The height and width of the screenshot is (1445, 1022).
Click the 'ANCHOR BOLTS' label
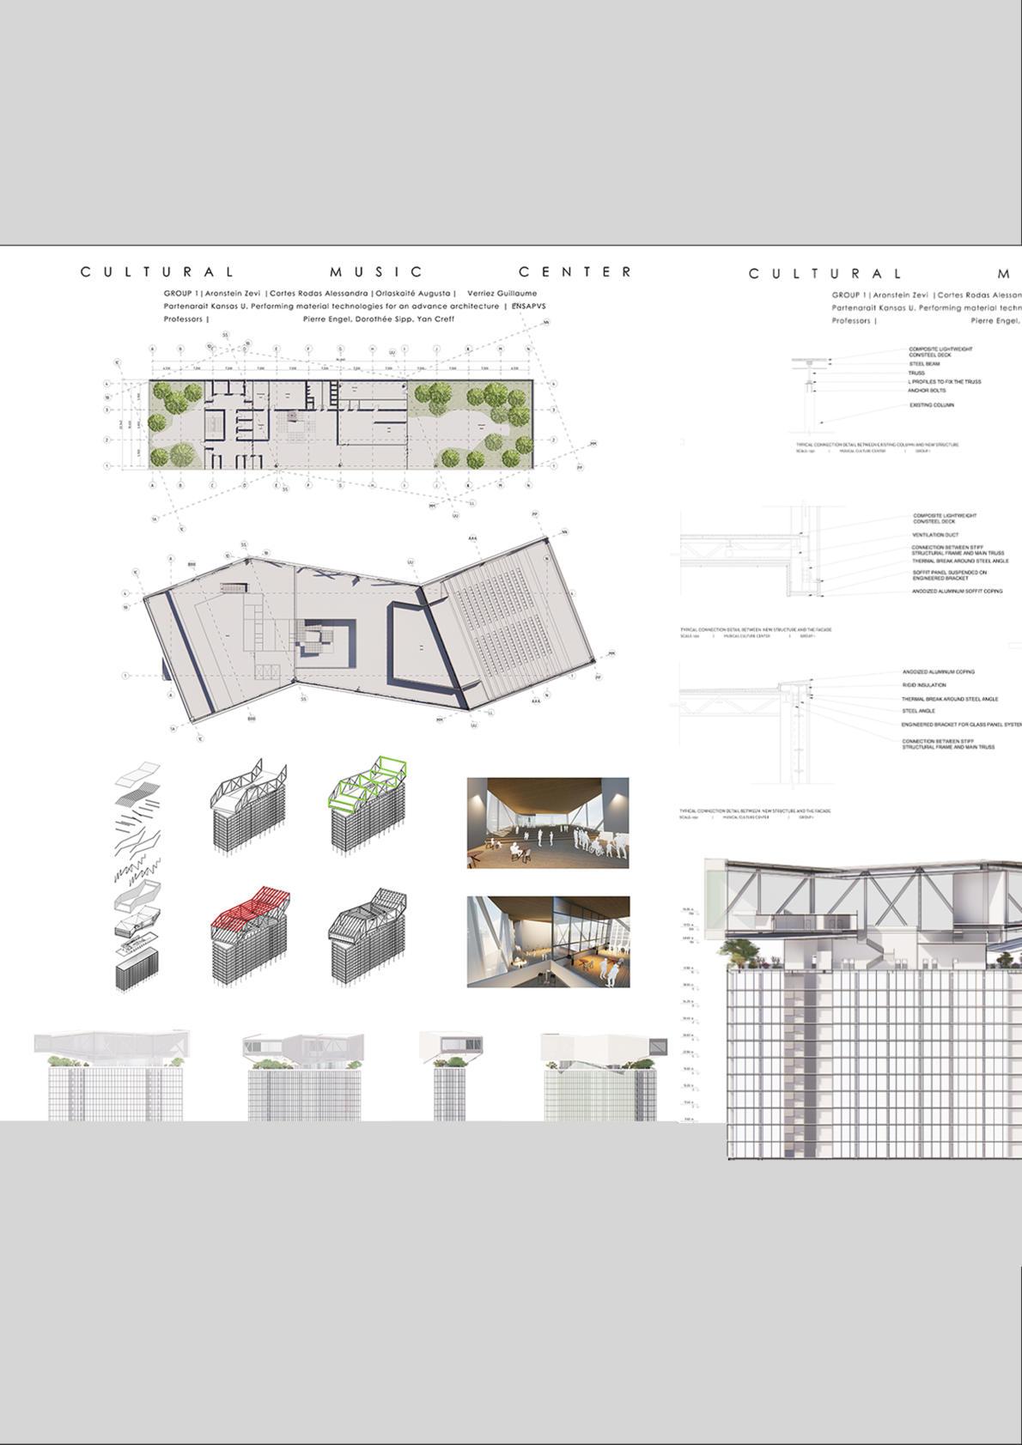click(x=927, y=391)
